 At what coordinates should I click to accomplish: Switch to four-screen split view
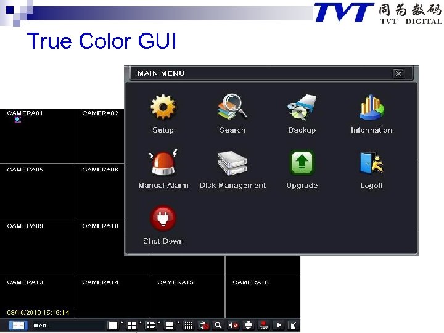click(131, 326)
